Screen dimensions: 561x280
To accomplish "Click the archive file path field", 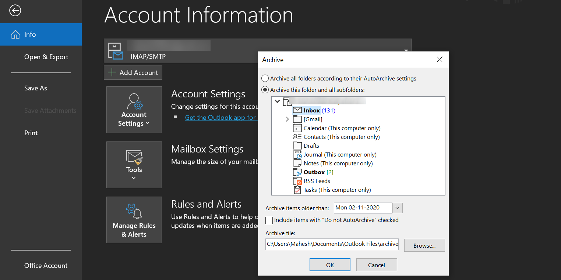I will point(332,244).
